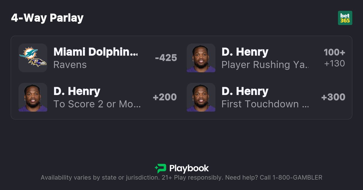
Task: Choose the +300 odds value
Action: tap(333, 97)
